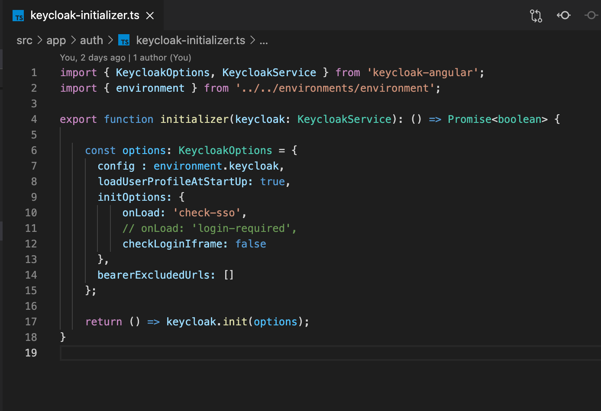
Task: Close the keycloak-initializer.ts tab
Action: pos(150,15)
